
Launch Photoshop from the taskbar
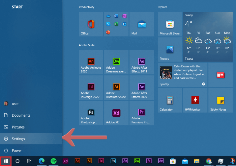tap(113, 161)
